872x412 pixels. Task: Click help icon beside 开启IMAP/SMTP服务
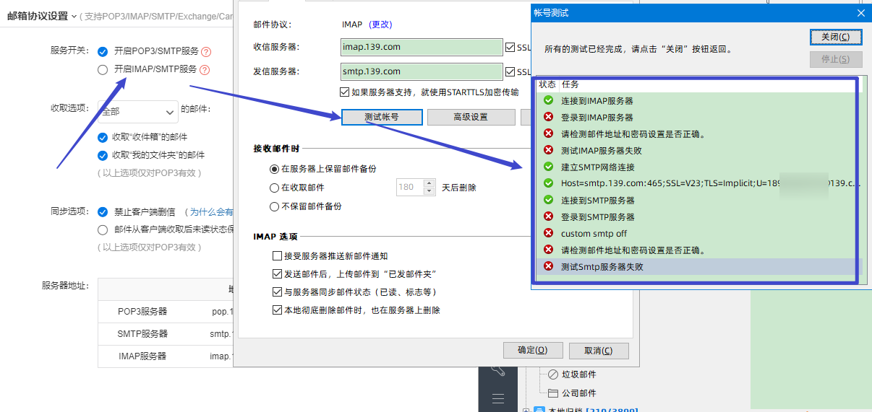coord(205,70)
